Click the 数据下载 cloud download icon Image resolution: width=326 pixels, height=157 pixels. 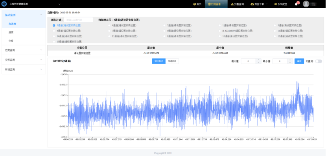[x=252, y=4]
